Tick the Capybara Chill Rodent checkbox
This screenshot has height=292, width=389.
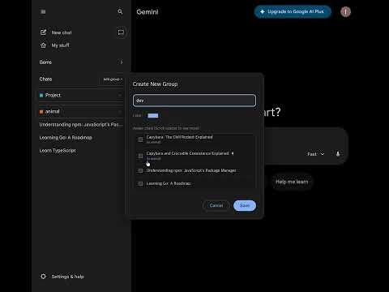coord(140,140)
